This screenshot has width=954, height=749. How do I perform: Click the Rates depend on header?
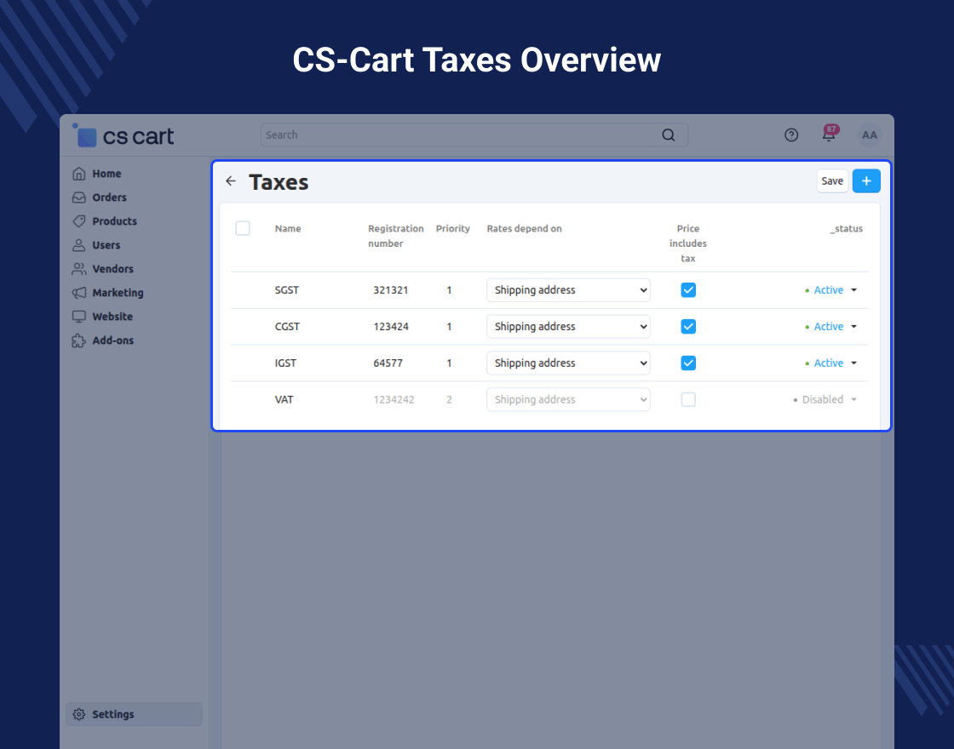(x=524, y=229)
